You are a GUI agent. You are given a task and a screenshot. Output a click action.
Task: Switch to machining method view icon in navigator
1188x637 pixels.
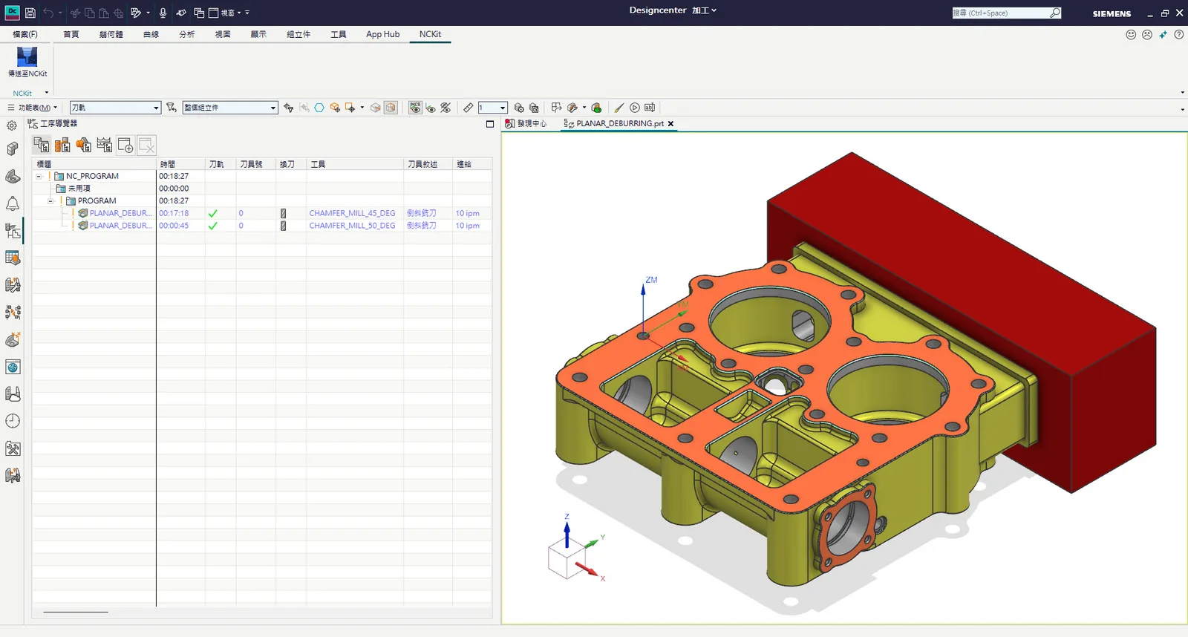pyautogui.click(x=104, y=145)
